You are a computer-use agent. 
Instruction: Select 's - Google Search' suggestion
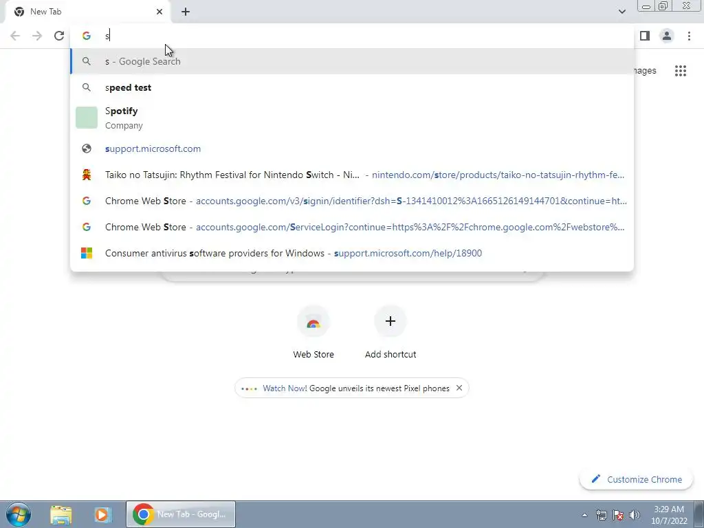pos(352,61)
